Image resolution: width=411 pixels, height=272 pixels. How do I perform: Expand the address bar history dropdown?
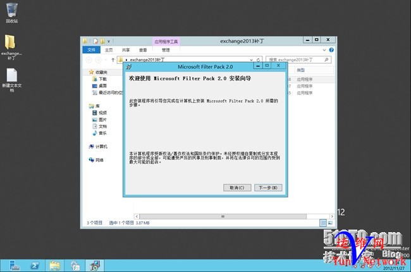[252, 60]
